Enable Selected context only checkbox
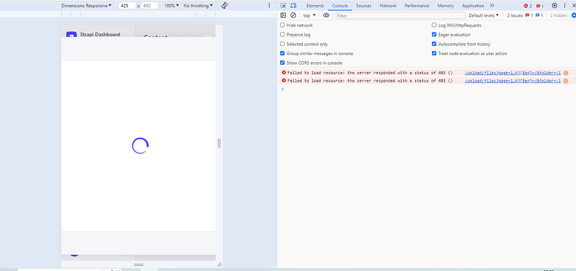Screen dimensions: 576x271 point(282,44)
